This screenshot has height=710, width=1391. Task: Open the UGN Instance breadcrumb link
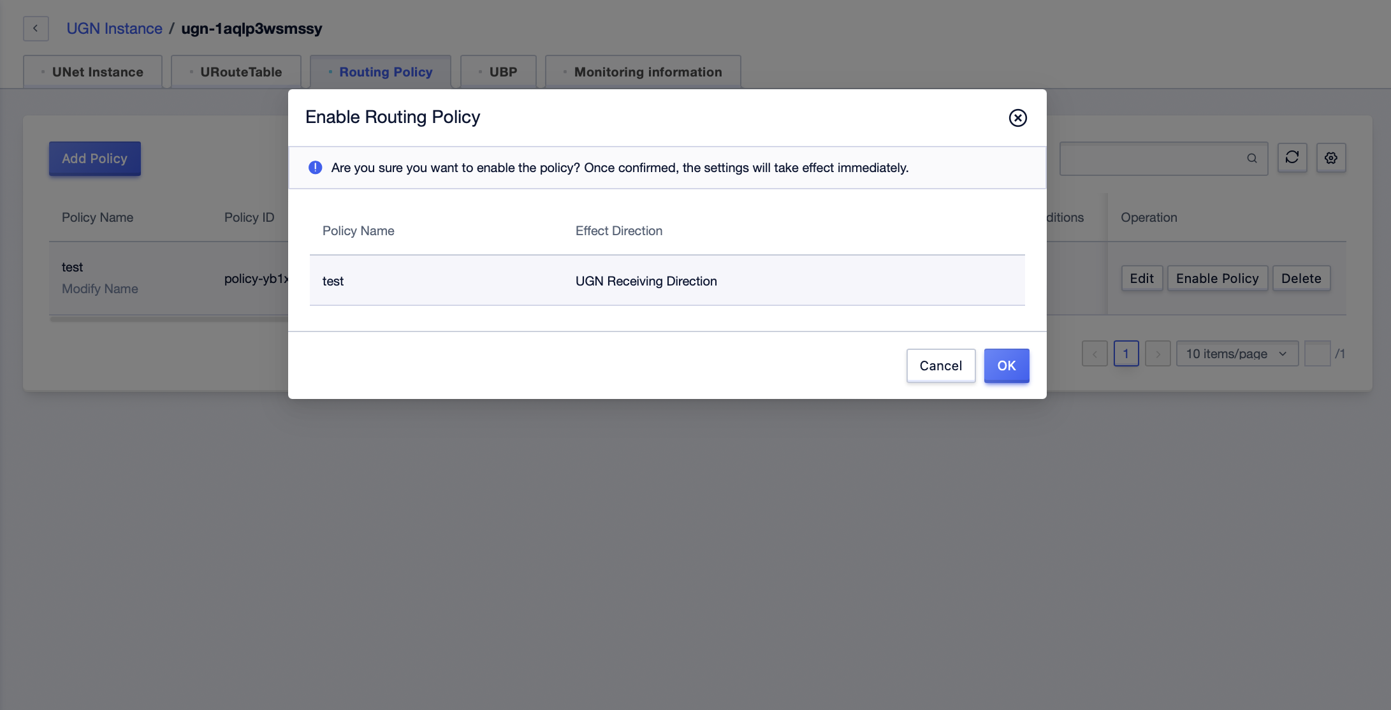pyautogui.click(x=114, y=29)
